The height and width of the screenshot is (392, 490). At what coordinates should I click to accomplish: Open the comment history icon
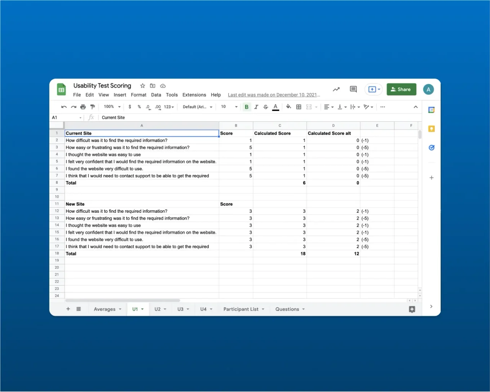(x=353, y=89)
